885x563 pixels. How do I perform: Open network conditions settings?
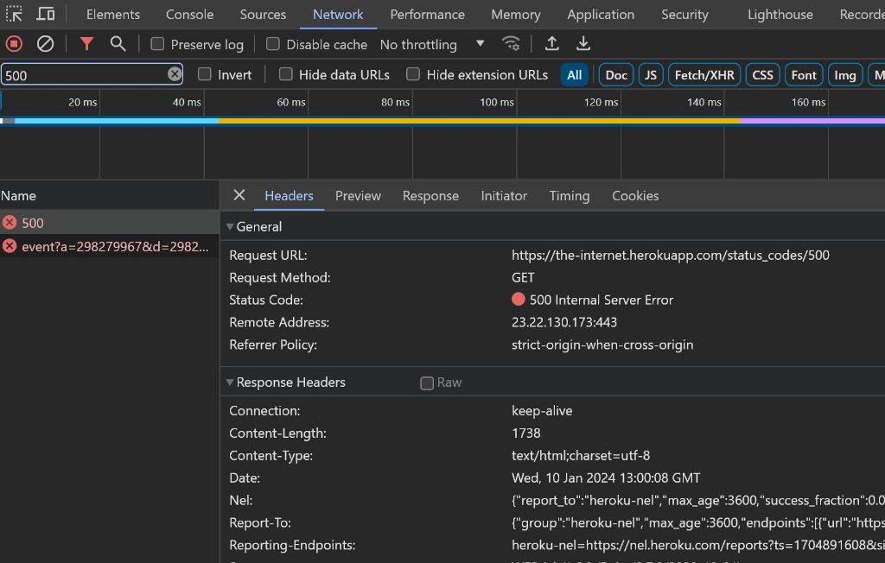click(x=511, y=43)
